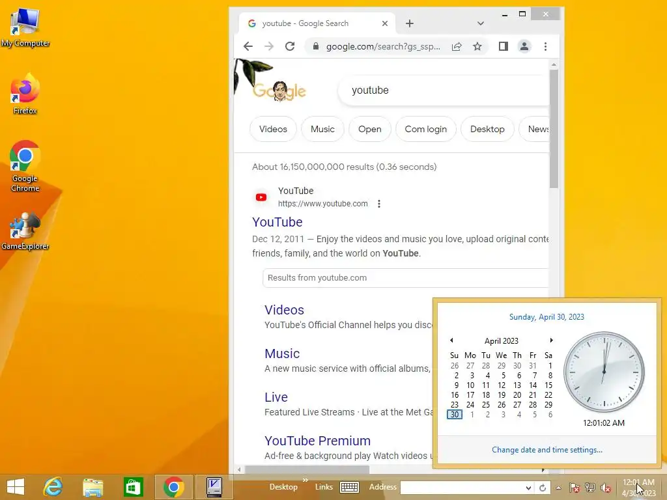Viewport: 667px width, 500px height.
Task: Filter results by Videos chip
Action: pos(273,129)
